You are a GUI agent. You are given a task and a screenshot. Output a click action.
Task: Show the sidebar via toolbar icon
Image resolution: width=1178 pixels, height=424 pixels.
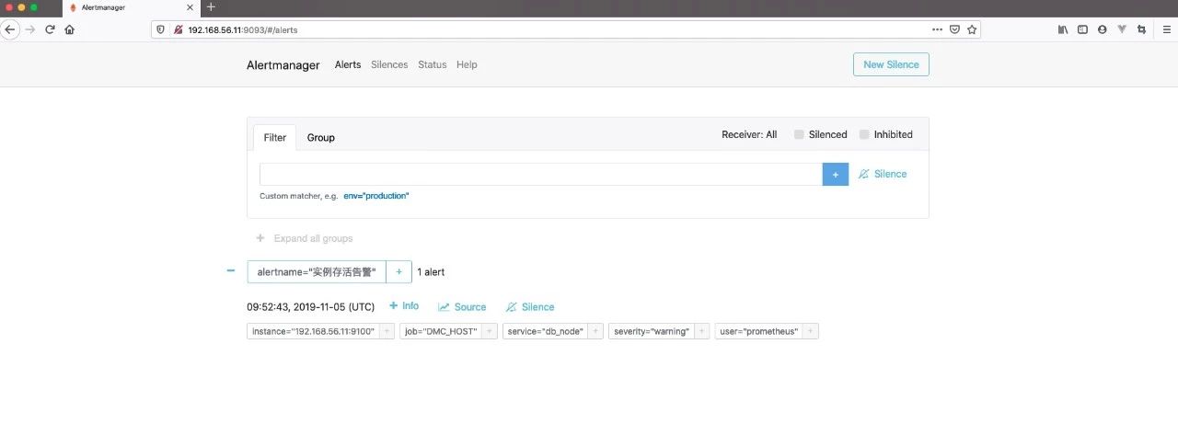(1082, 29)
